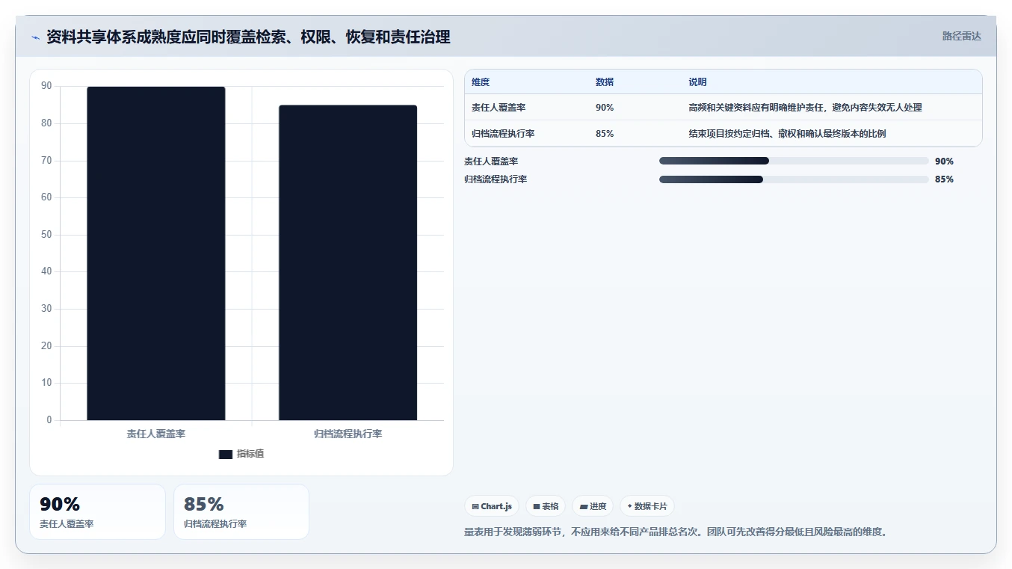Click the y-axis tick 50
1012x569 pixels.
point(46,235)
